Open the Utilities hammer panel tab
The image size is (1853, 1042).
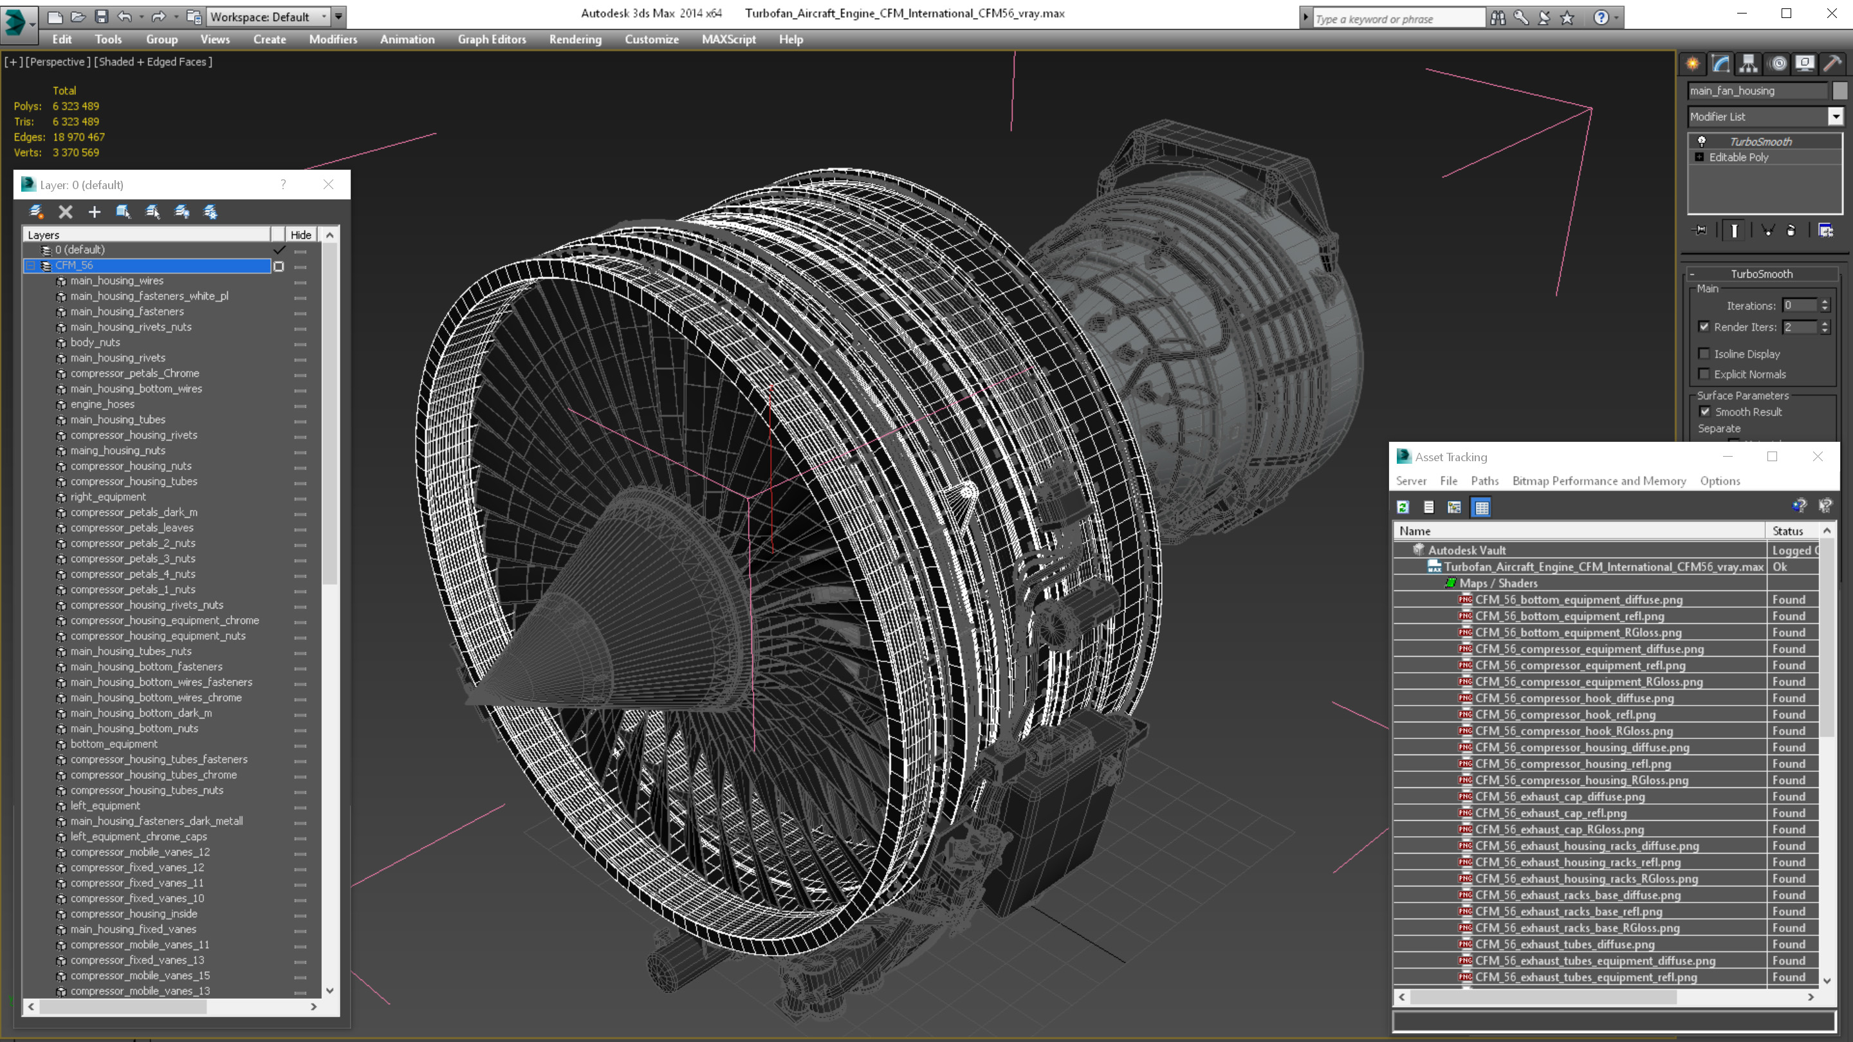coord(1833,64)
